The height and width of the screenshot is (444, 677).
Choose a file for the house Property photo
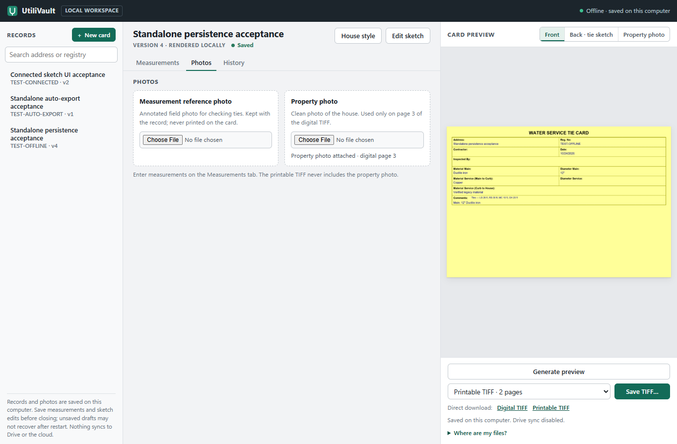tap(314, 140)
